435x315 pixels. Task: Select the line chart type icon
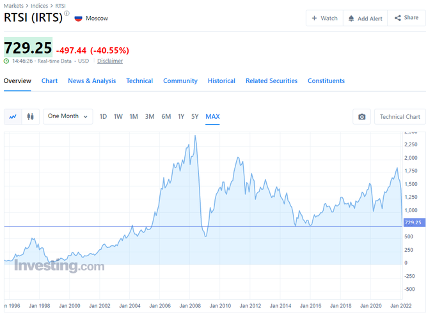pyautogui.click(x=13, y=117)
